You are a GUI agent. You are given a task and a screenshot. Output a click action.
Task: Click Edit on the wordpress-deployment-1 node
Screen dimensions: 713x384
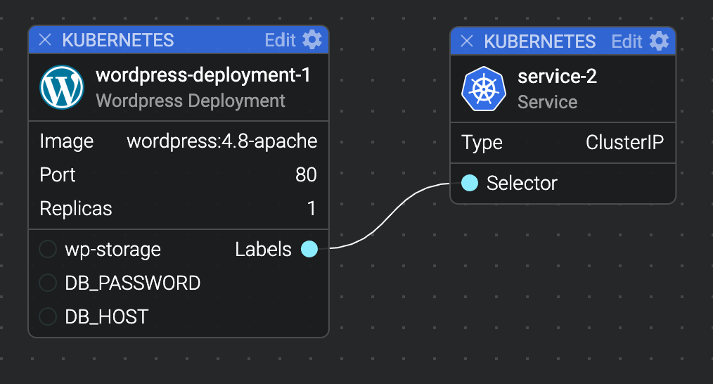[x=281, y=41]
